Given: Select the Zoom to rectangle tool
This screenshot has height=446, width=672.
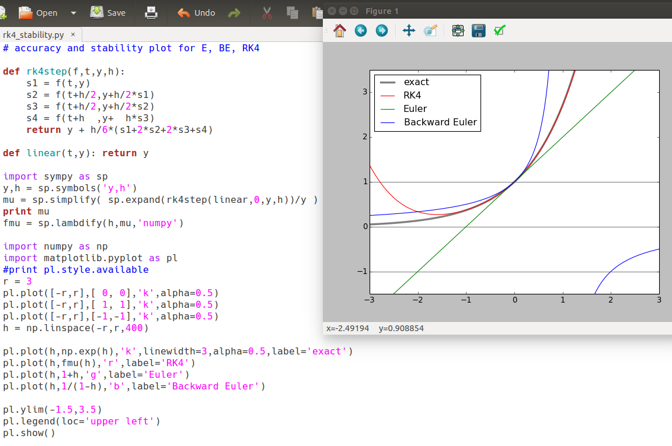Looking at the screenshot, I should [x=430, y=30].
